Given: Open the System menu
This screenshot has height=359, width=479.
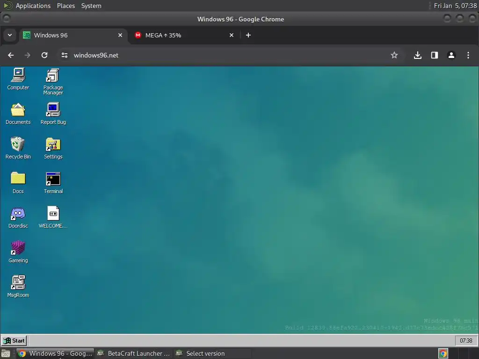Looking at the screenshot, I should coord(91,6).
